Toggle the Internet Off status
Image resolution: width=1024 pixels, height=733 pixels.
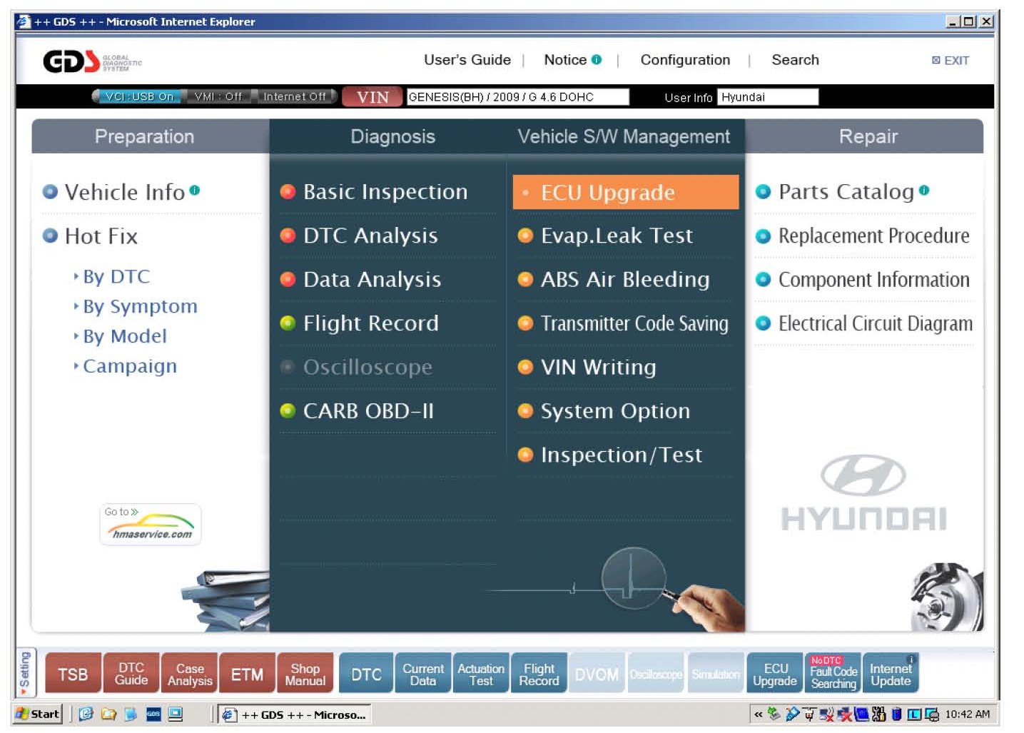[294, 96]
